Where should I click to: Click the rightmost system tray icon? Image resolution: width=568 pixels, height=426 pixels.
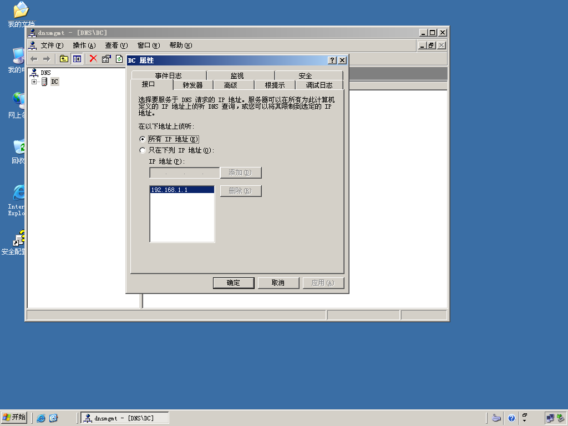click(x=561, y=418)
